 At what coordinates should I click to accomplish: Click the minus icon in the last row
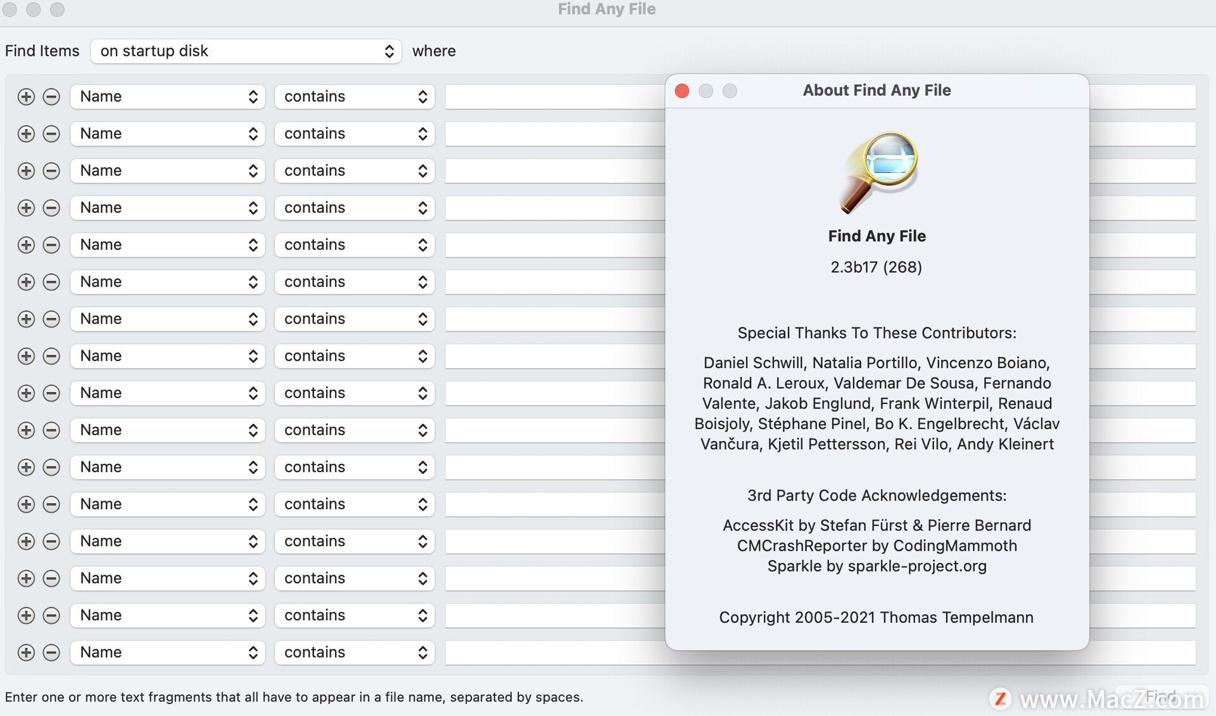(51, 653)
